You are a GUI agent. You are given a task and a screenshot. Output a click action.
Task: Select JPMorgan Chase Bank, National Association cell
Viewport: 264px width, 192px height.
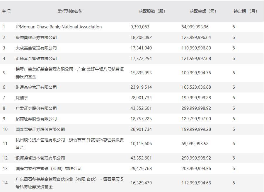(x=59, y=27)
